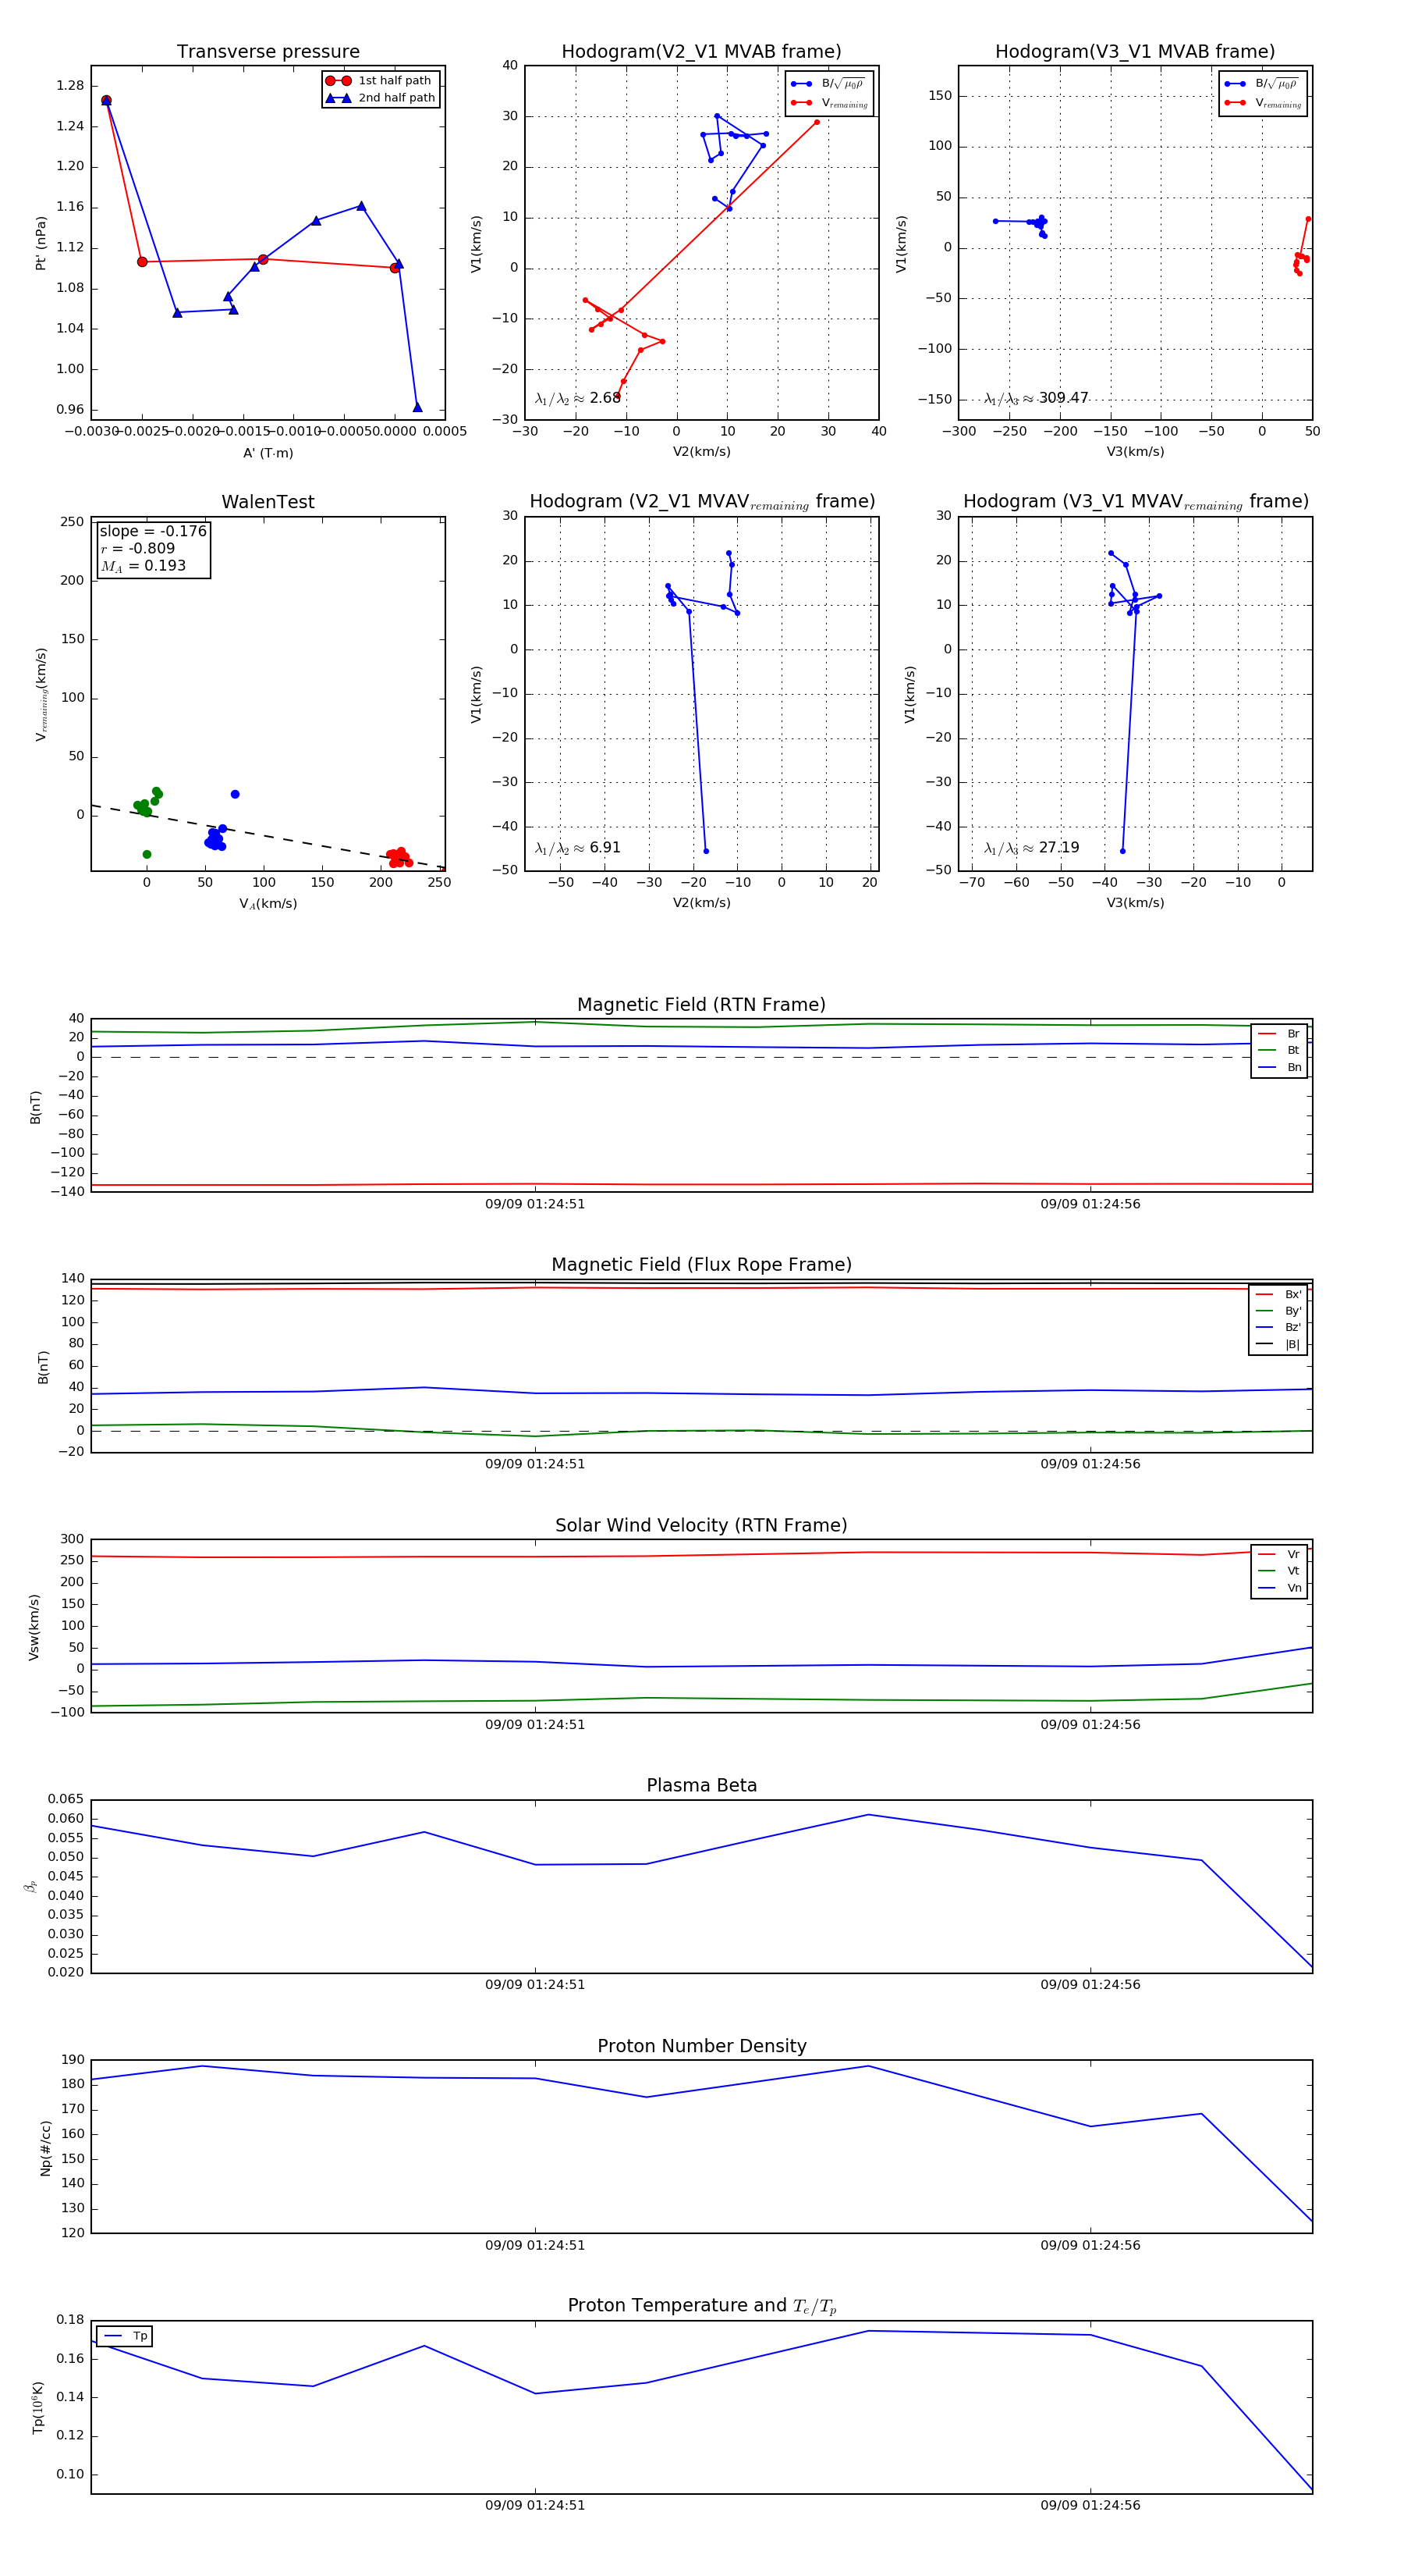The height and width of the screenshot is (2576, 1404).
Task: Click the Vr legend entry
Action: coord(1280,1554)
